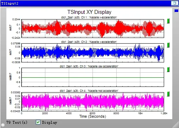Click the green indicator beside the Nacelle yaw acceleration plot
The width and height of the screenshot is (179, 128).
[168, 69]
